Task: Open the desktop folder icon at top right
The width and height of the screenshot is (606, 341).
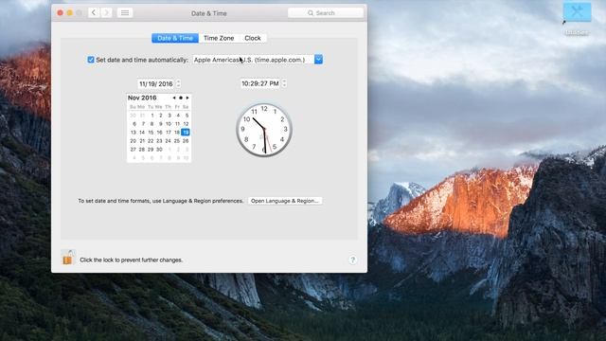Action: coord(577,11)
